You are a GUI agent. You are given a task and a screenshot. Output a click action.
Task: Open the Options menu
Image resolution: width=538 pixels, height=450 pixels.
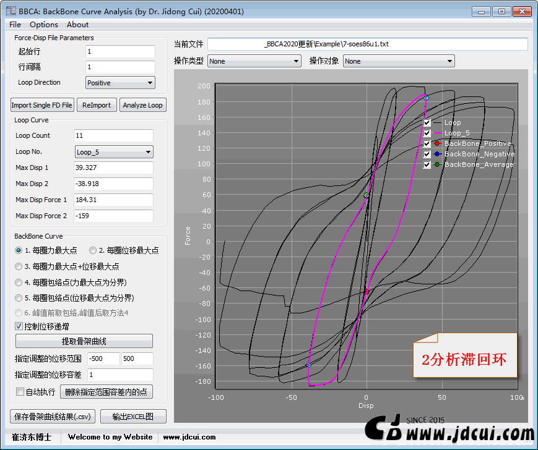click(x=43, y=25)
